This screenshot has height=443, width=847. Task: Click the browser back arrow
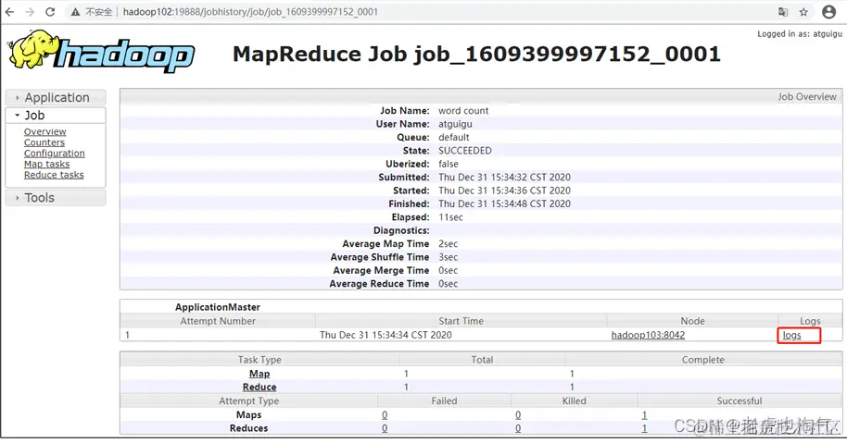pos(9,12)
